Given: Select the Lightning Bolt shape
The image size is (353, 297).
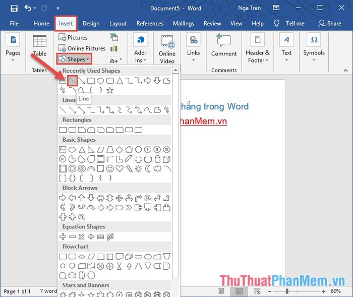Looking at the screenshot, I should (129, 168).
